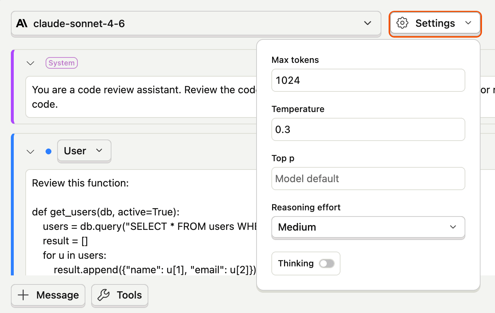This screenshot has height=313, width=495.
Task: Open the Reasoning effort Medium dropdown
Action: click(368, 227)
